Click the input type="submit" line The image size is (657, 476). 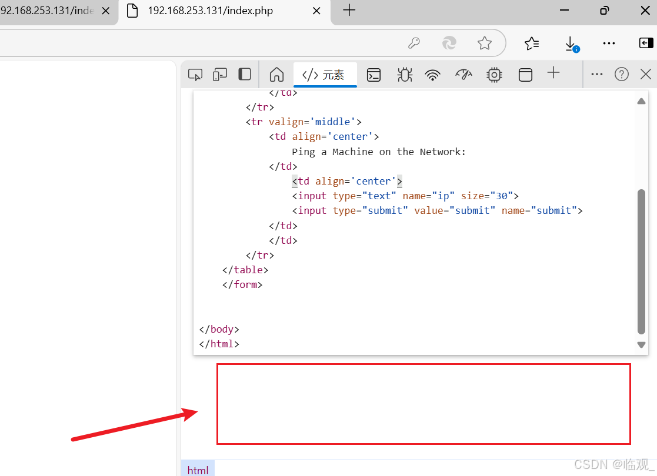pyautogui.click(x=437, y=210)
